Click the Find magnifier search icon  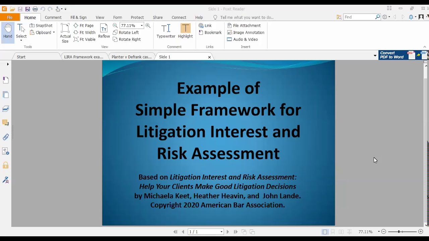pyautogui.click(x=378, y=17)
